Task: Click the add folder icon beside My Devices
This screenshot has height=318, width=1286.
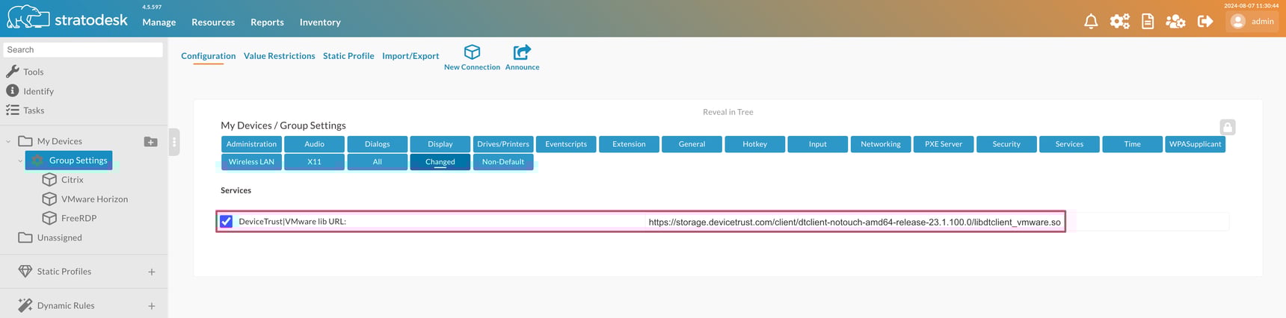Action: click(x=150, y=142)
